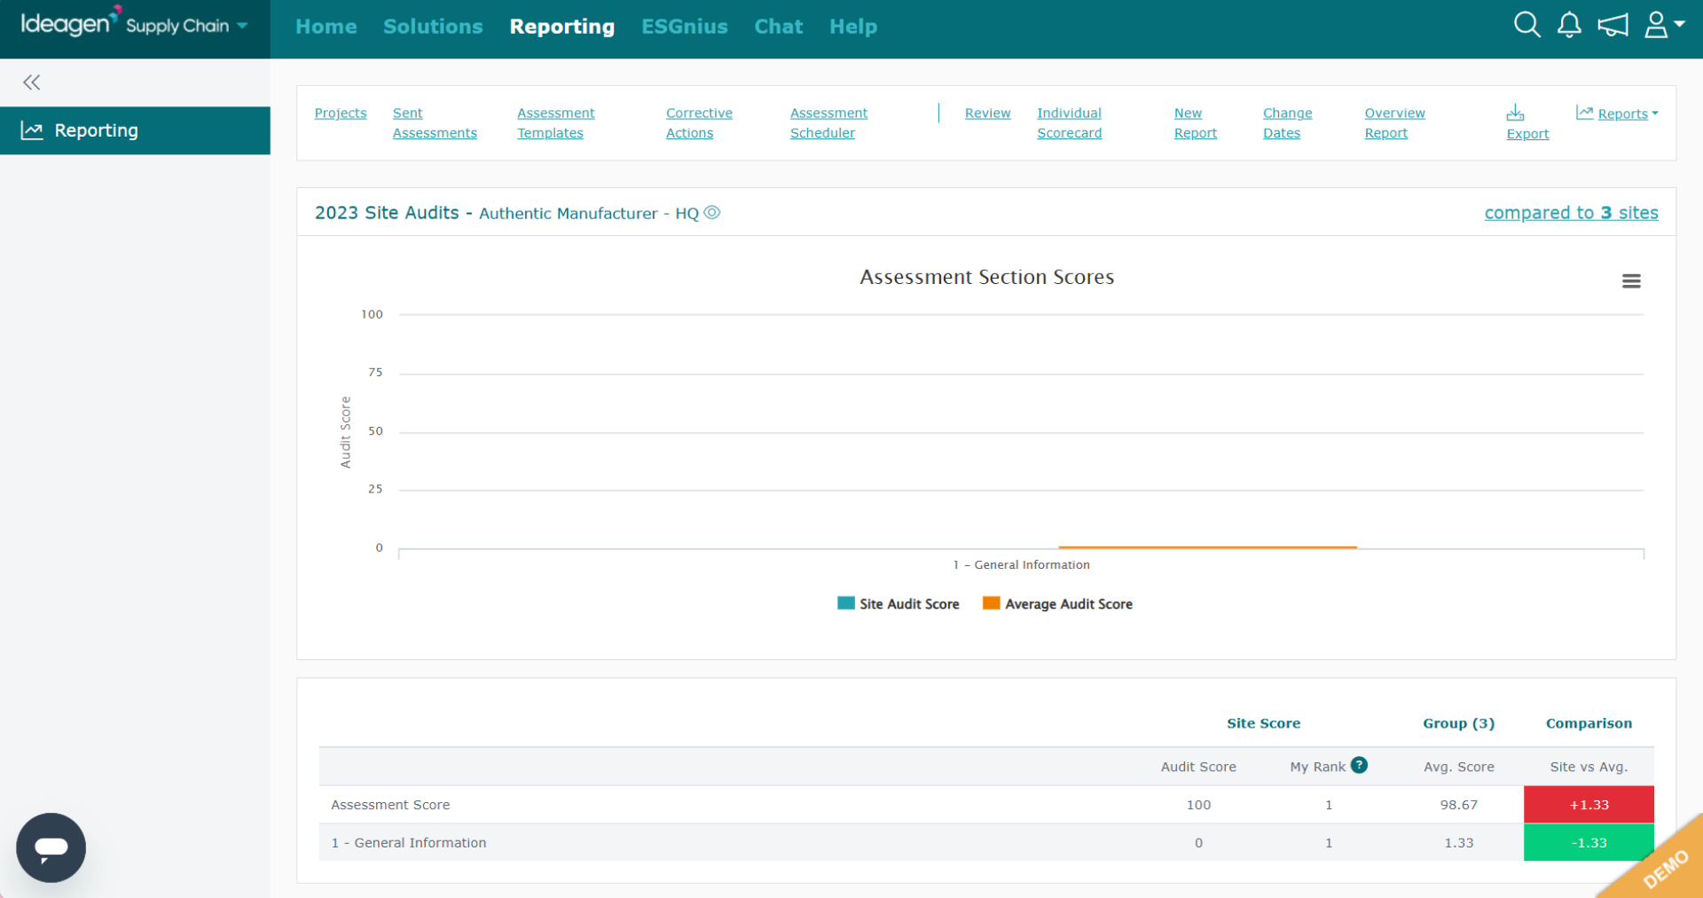Open the ESGnius menu
1703x898 pixels.
[x=685, y=27]
